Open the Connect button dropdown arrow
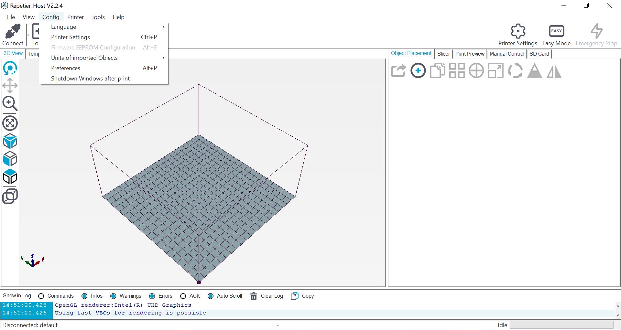621x330 pixels. [28, 35]
